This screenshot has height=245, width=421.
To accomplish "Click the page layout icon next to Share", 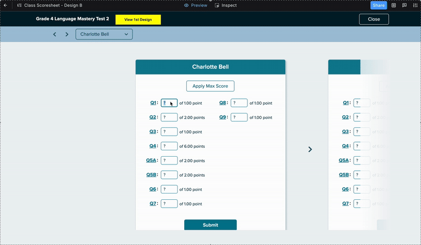I will (x=393, y=5).
